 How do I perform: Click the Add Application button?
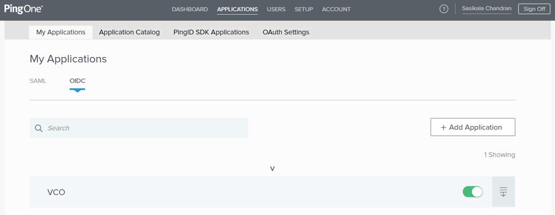click(x=473, y=127)
